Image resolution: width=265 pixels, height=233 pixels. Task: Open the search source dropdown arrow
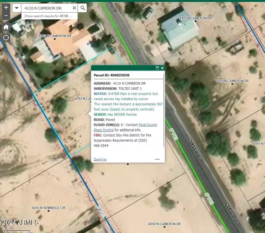click(17, 8)
